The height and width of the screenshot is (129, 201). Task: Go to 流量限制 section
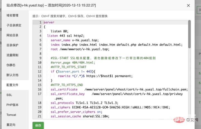(x=12, y=55)
